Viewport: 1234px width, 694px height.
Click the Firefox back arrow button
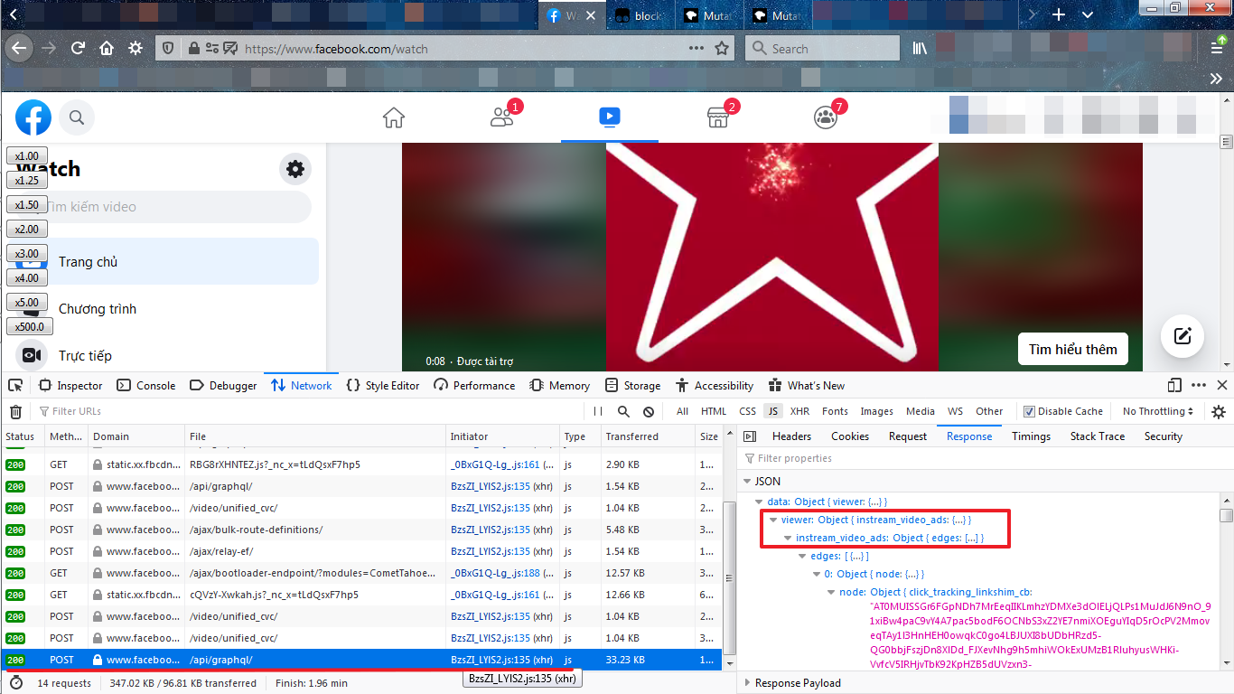pyautogui.click(x=19, y=48)
